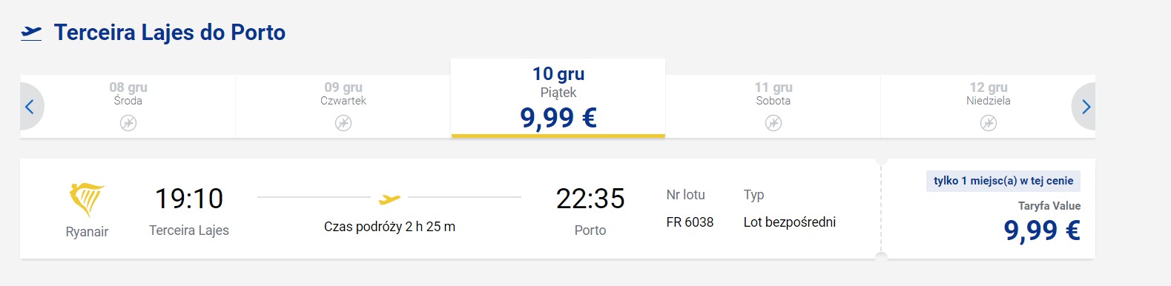This screenshot has width=1171, height=286.
Task: Click the Ryanair harp logo
Action: [x=87, y=199]
